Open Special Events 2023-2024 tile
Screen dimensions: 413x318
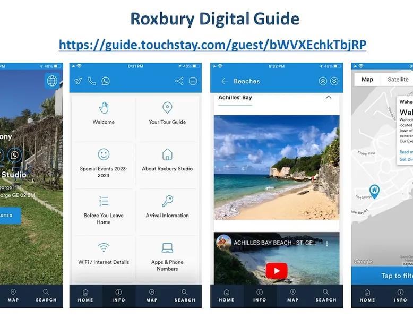[104, 165]
